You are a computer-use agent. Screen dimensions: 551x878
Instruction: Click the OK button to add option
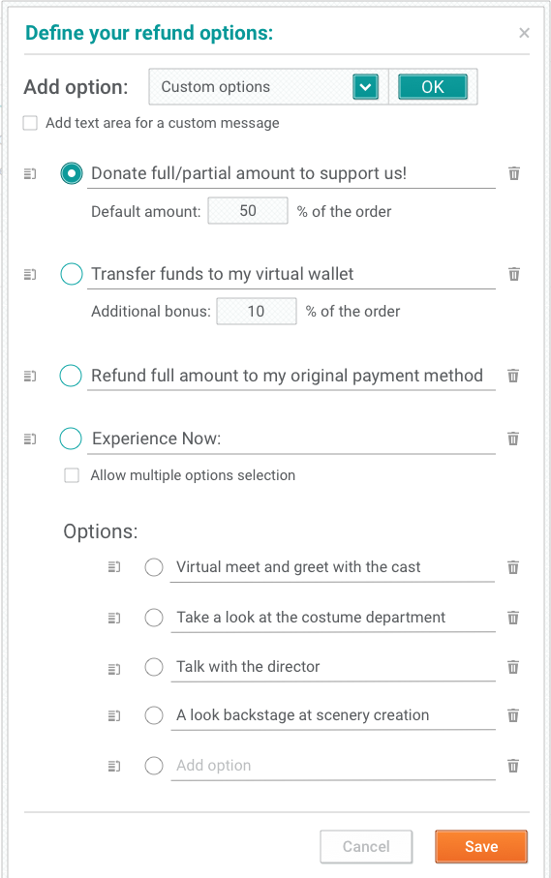tap(432, 87)
